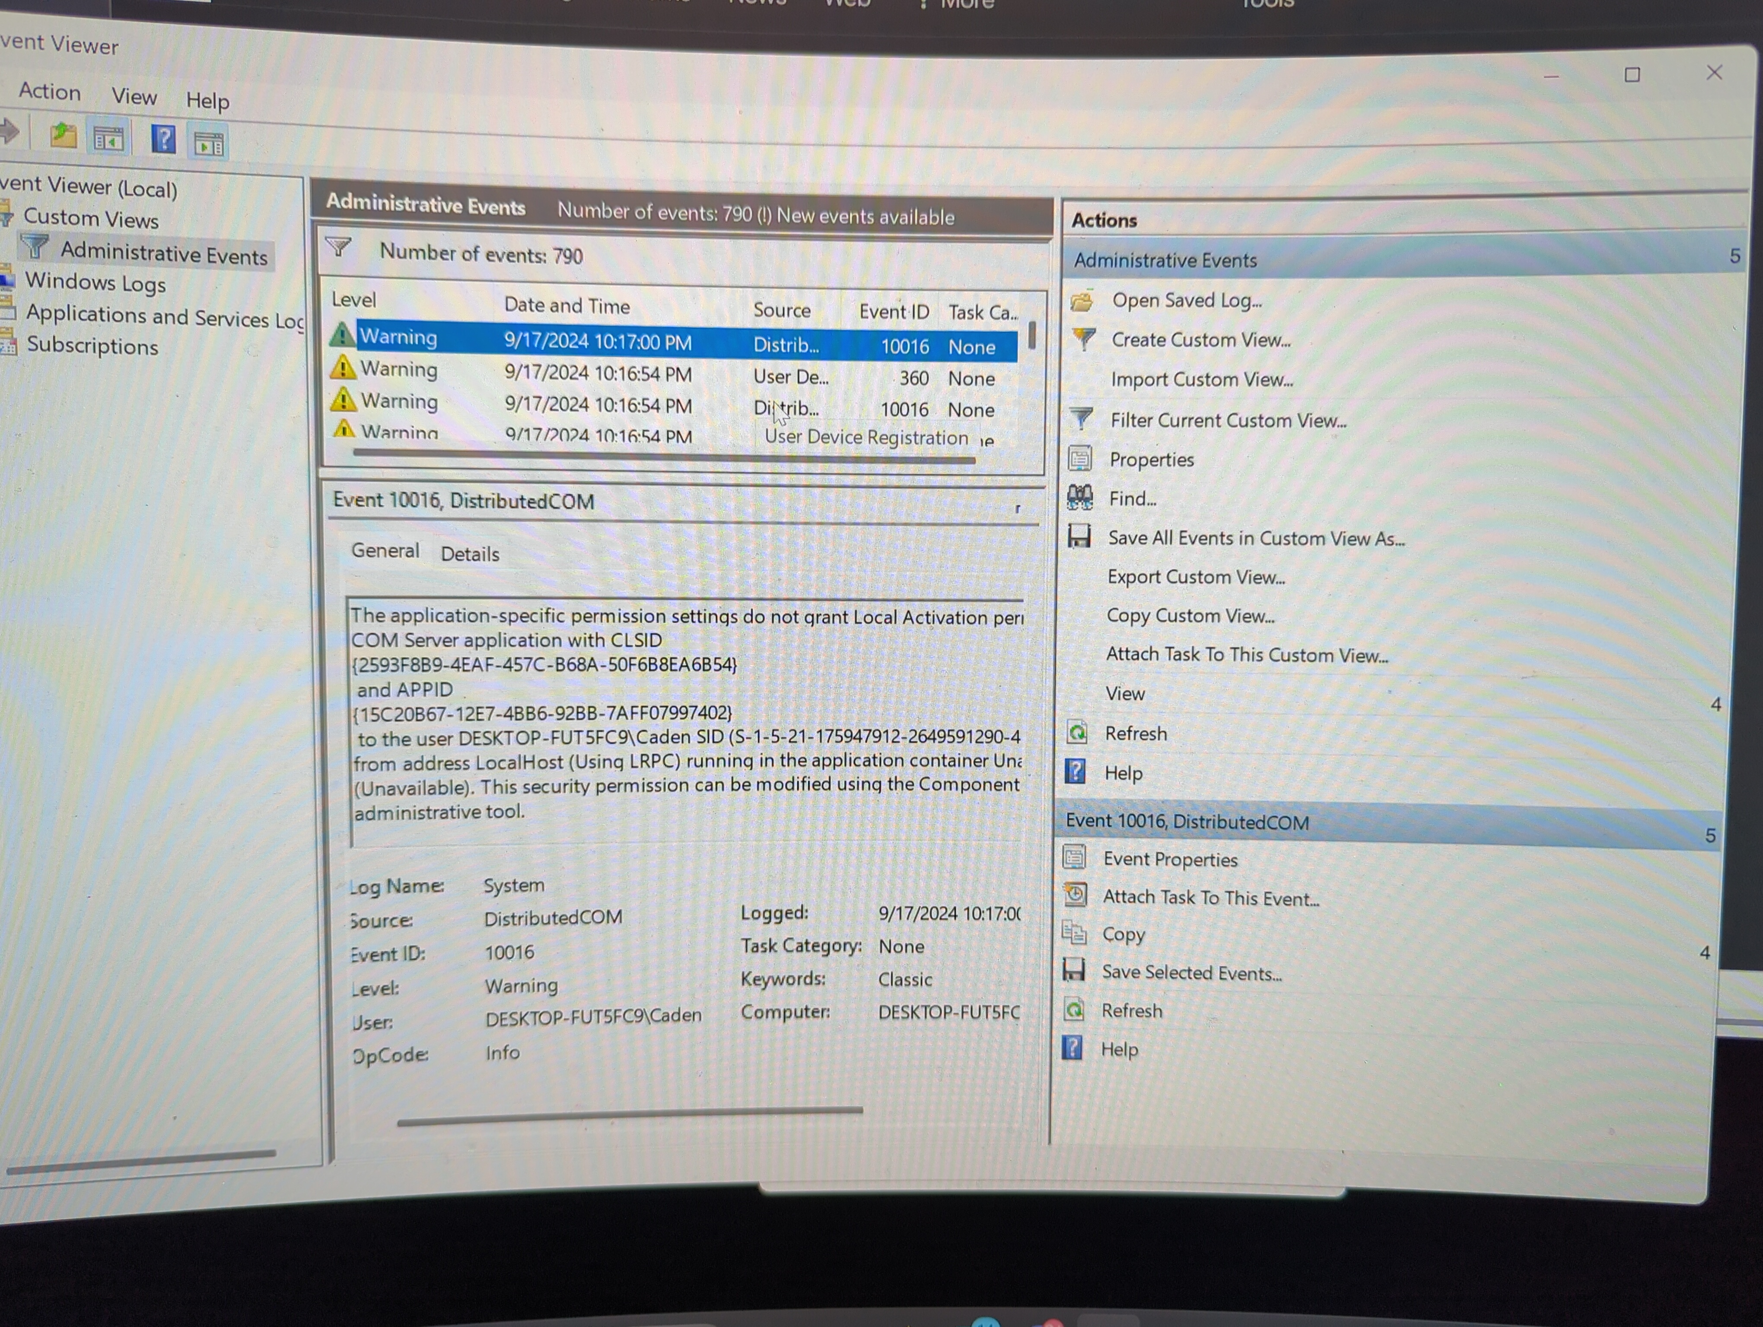
Task: Click the Properties icon under Administrative Events actions
Action: coord(1080,458)
